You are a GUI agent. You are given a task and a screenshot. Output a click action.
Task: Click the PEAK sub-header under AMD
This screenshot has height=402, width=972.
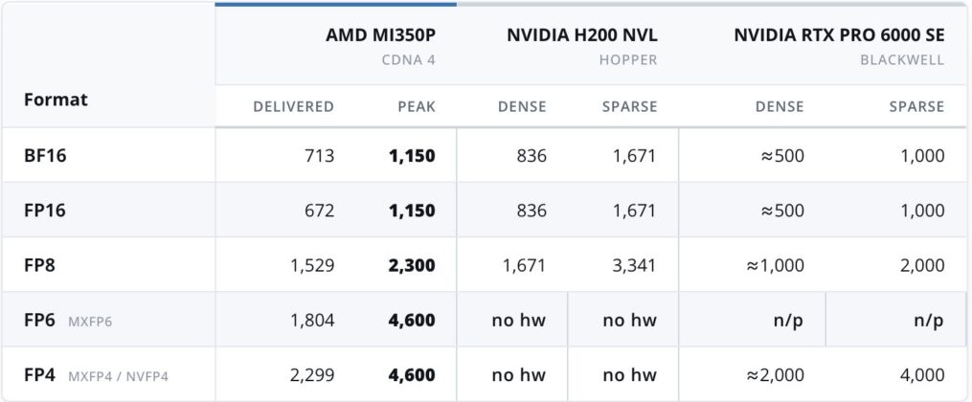[417, 106]
